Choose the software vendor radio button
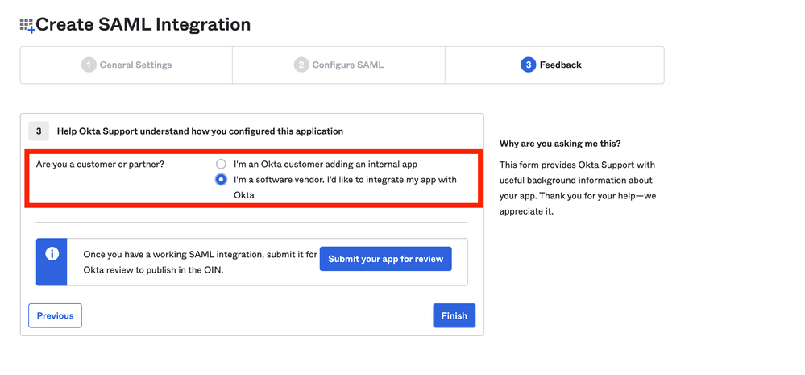The image size is (805, 375). click(x=221, y=180)
